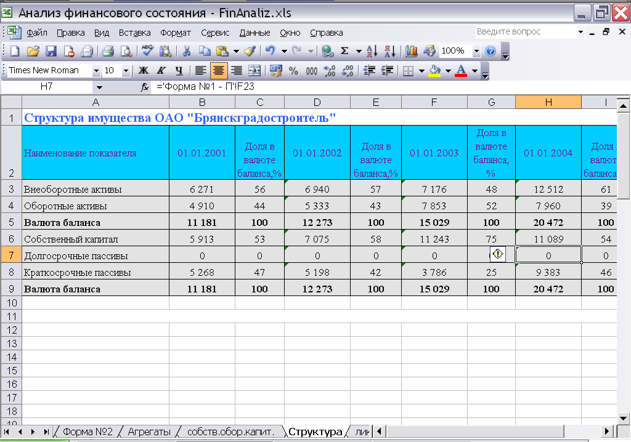Image resolution: width=631 pixels, height=442 pixels.
Task: Jump to the last sheet tab arrow
Action: tap(46, 432)
